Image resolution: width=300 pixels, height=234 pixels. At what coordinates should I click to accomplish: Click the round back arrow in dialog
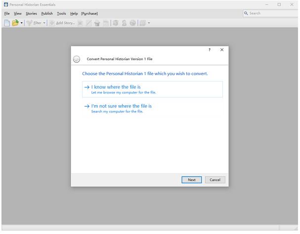(77, 59)
